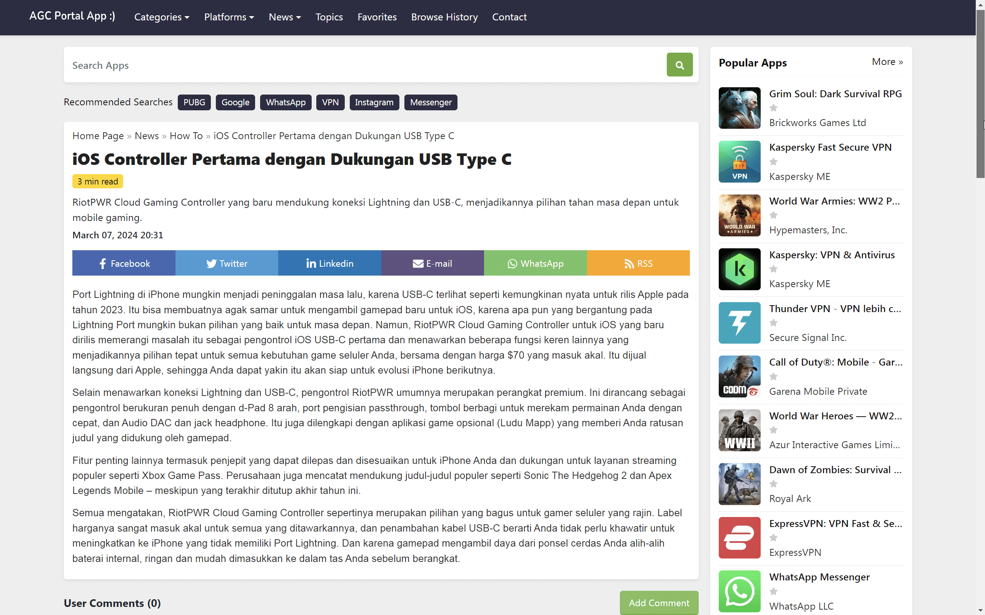Click rating star under Kaspersky Fast Secure VPN
The image size is (985, 615).
coord(773,161)
